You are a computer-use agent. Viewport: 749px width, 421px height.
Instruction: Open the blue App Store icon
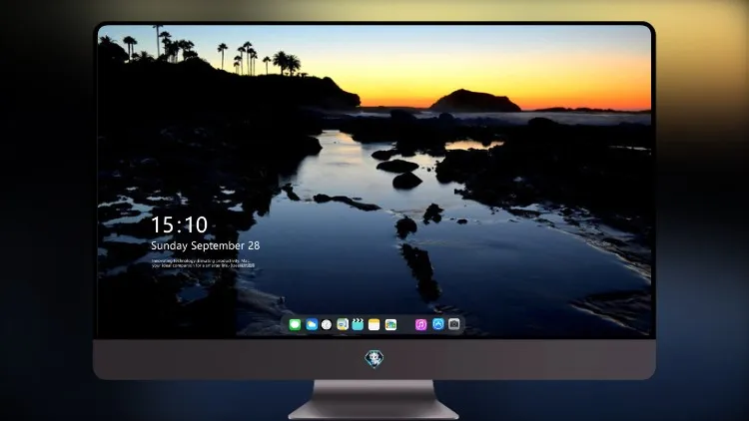pyautogui.click(x=438, y=324)
